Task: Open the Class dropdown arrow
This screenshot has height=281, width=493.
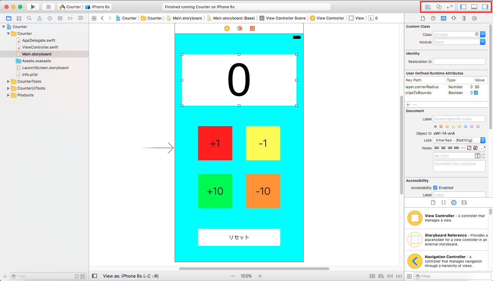Action: pos(483,34)
